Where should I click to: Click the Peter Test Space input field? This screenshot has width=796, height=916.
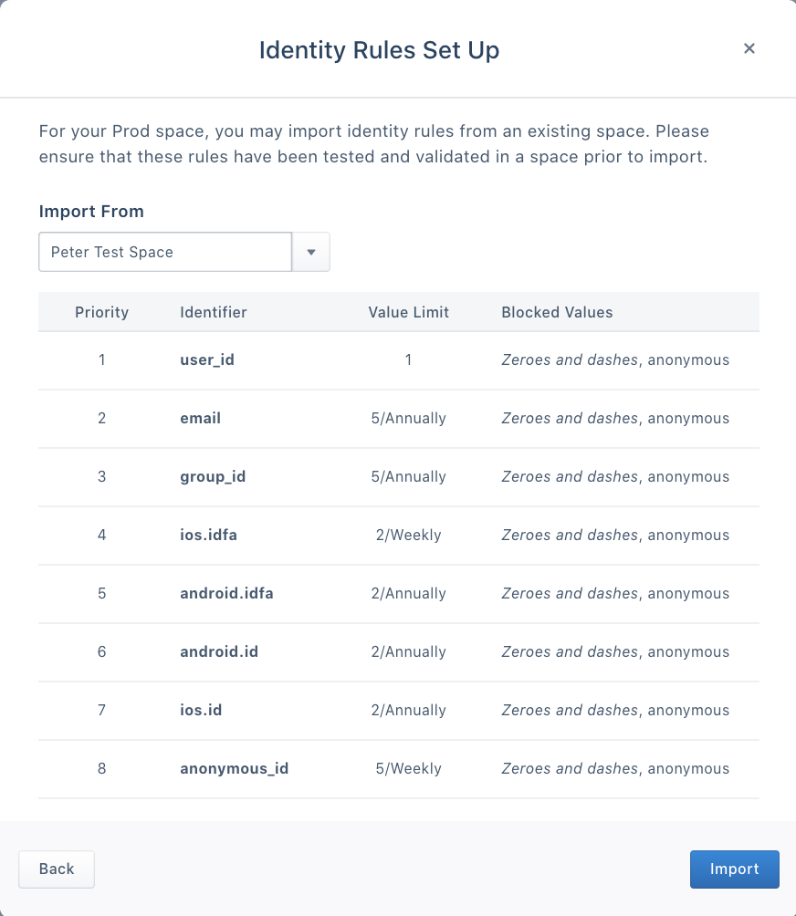pos(164,251)
